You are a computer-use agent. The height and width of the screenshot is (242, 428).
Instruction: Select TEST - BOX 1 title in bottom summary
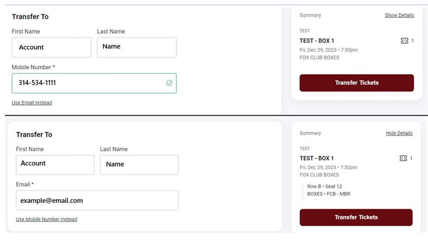316,158
